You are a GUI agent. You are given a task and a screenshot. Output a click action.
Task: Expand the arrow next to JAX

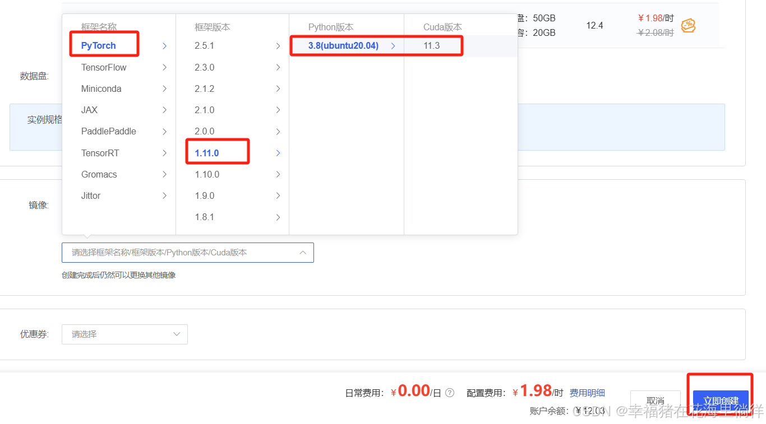pos(164,110)
